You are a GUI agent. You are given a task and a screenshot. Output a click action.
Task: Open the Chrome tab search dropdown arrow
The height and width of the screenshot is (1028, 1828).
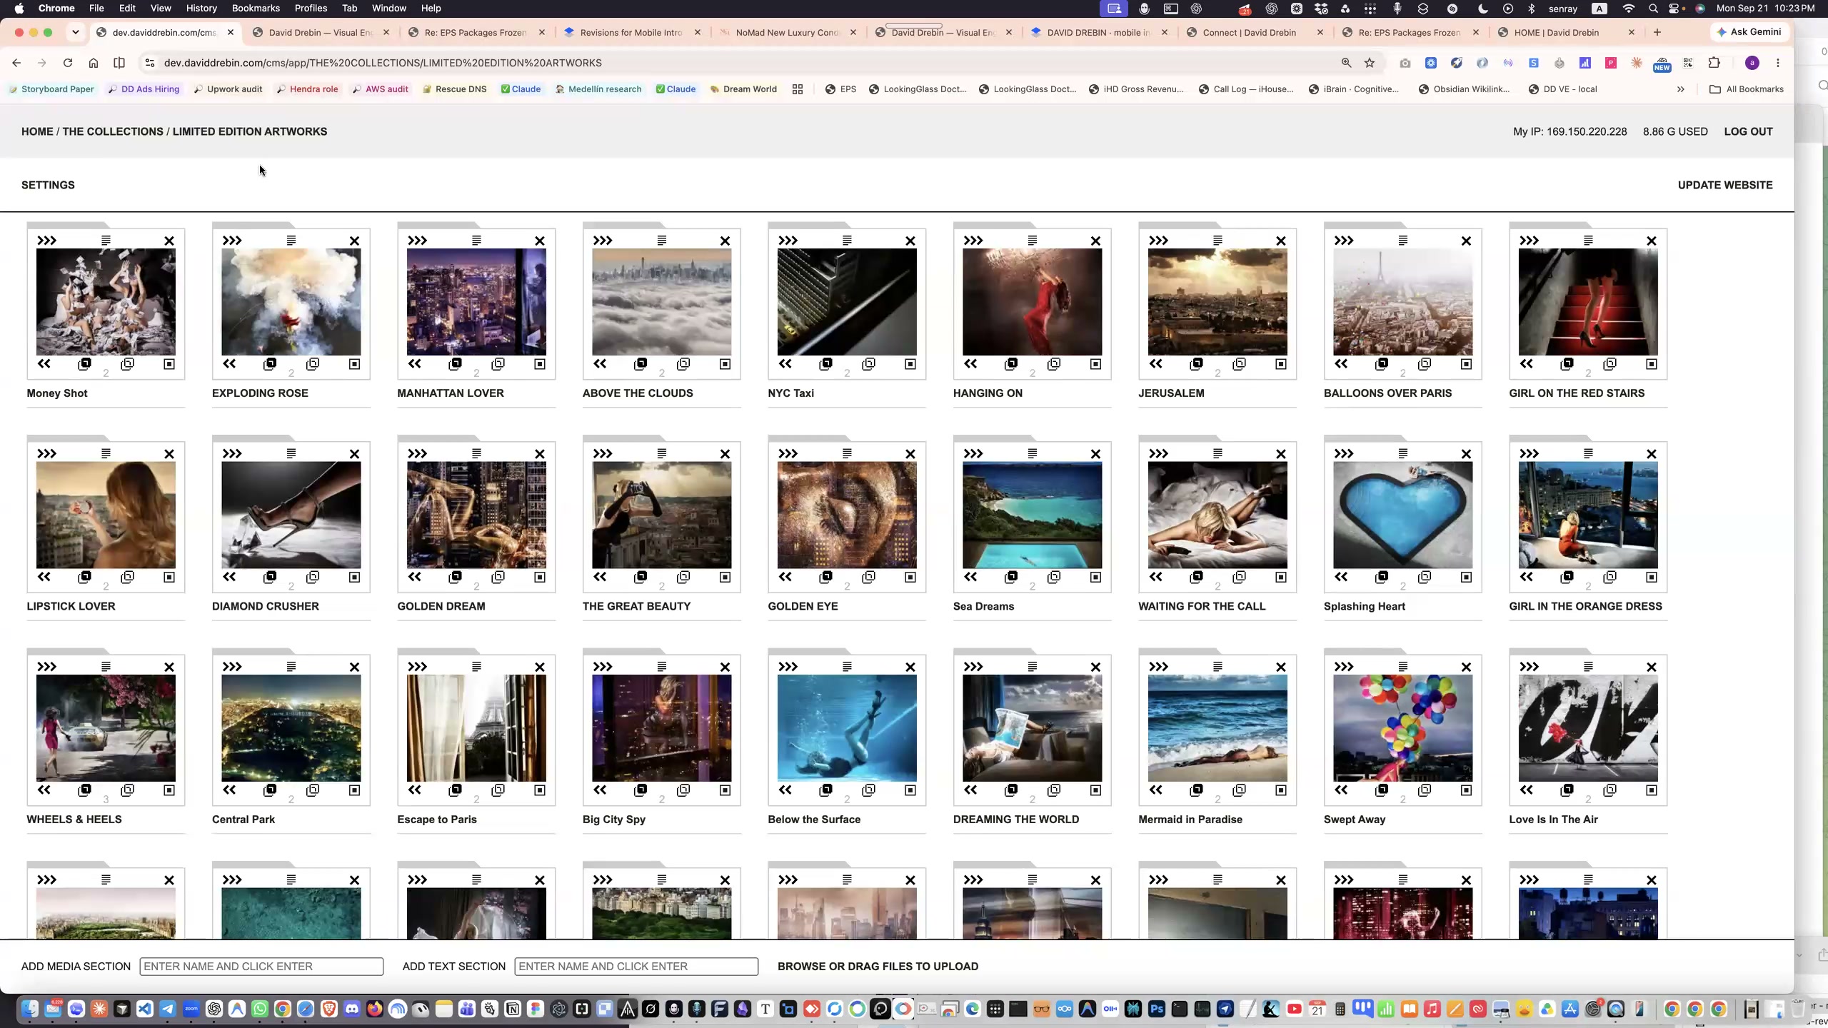pyautogui.click(x=75, y=32)
